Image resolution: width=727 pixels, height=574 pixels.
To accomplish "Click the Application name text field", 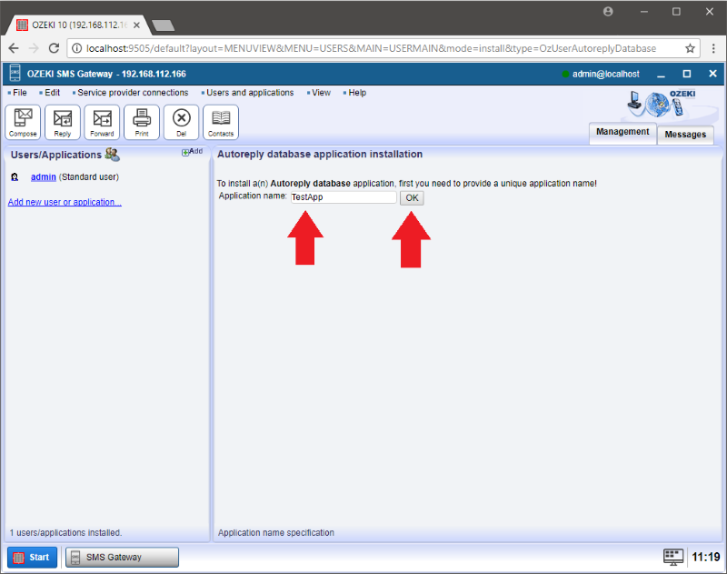I will pyautogui.click(x=343, y=197).
